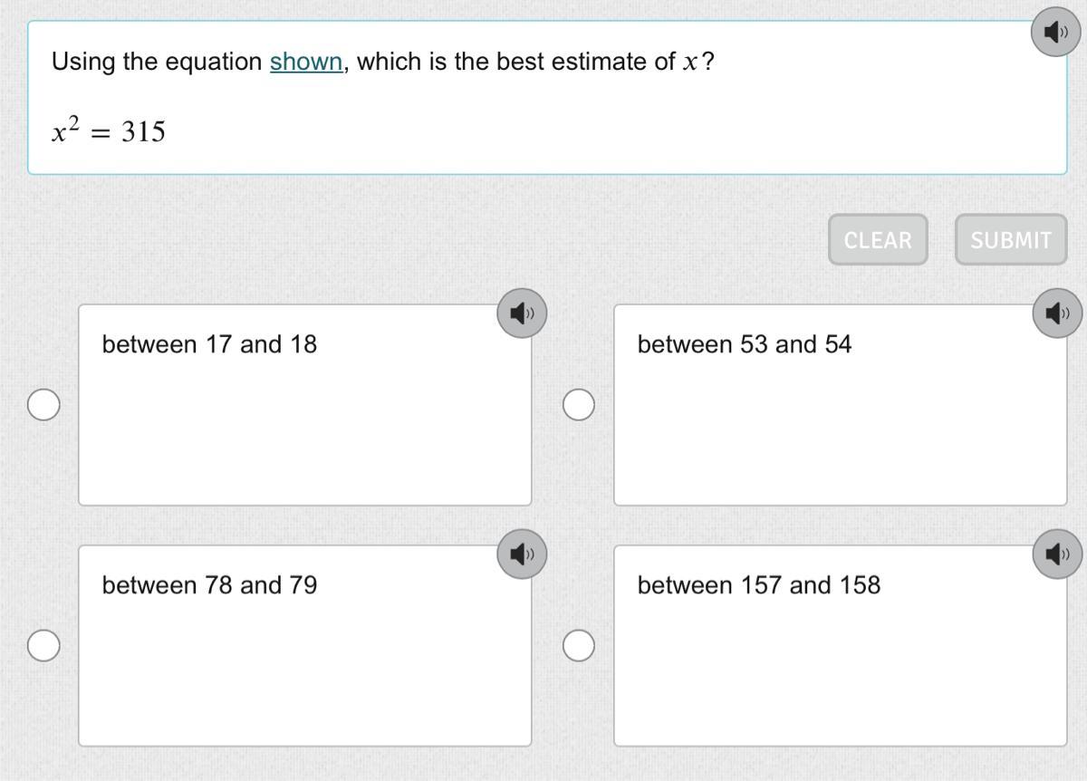The height and width of the screenshot is (781, 1087).
Task: Select radio button for between 17 and 18
Action: (x=43, y=405)
